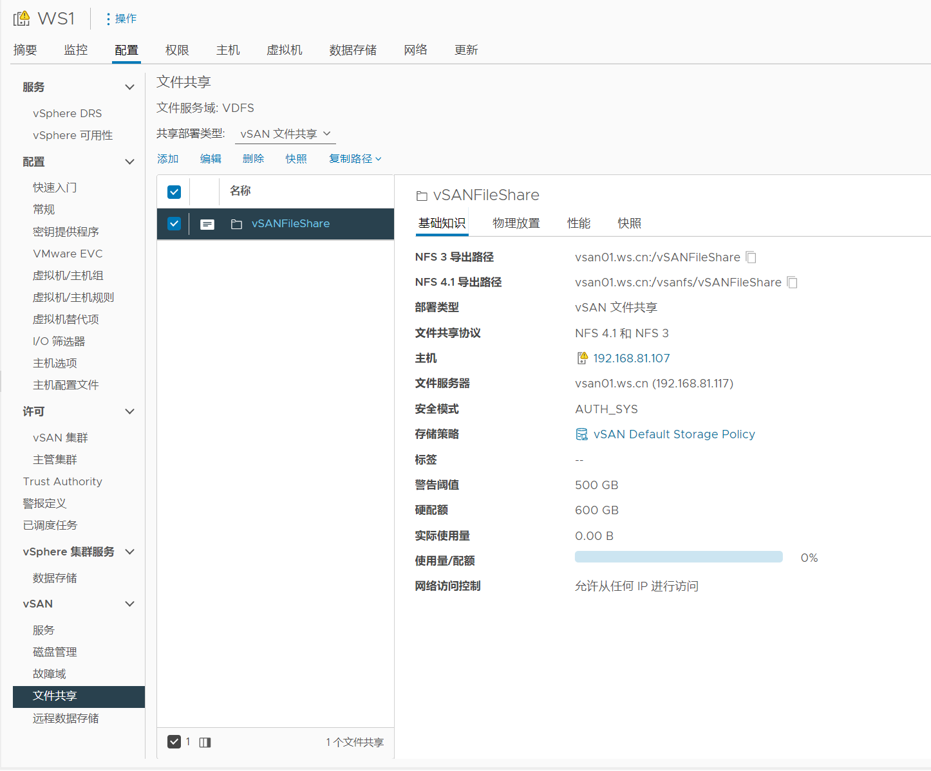Toggle the select-all checkbox in header

[174, 192]
